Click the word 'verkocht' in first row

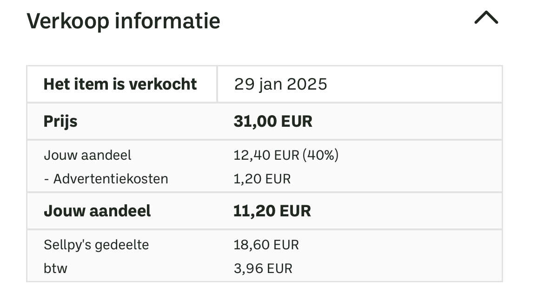coord(163,84)
